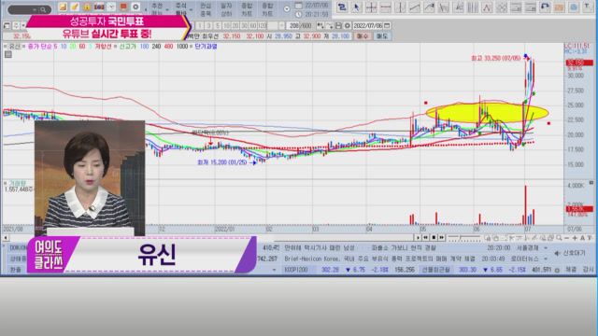Edit the 2022/07/06 date field
The image size is (598, 336).
pyautogui.click(x=367, y=26)
